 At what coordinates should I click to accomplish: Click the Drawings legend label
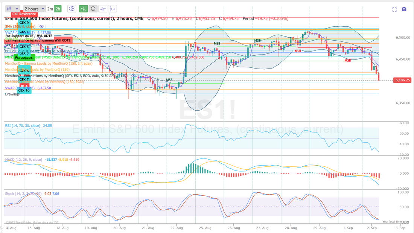pos(12,94)
